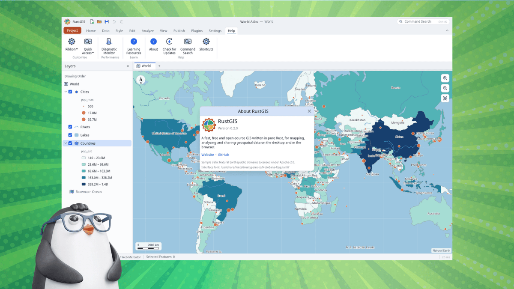Image resolution: width=514 pixels, height=289 pixels.
Task: Open Learning Resources from the ribbon
Action: [x=134, y=46]
